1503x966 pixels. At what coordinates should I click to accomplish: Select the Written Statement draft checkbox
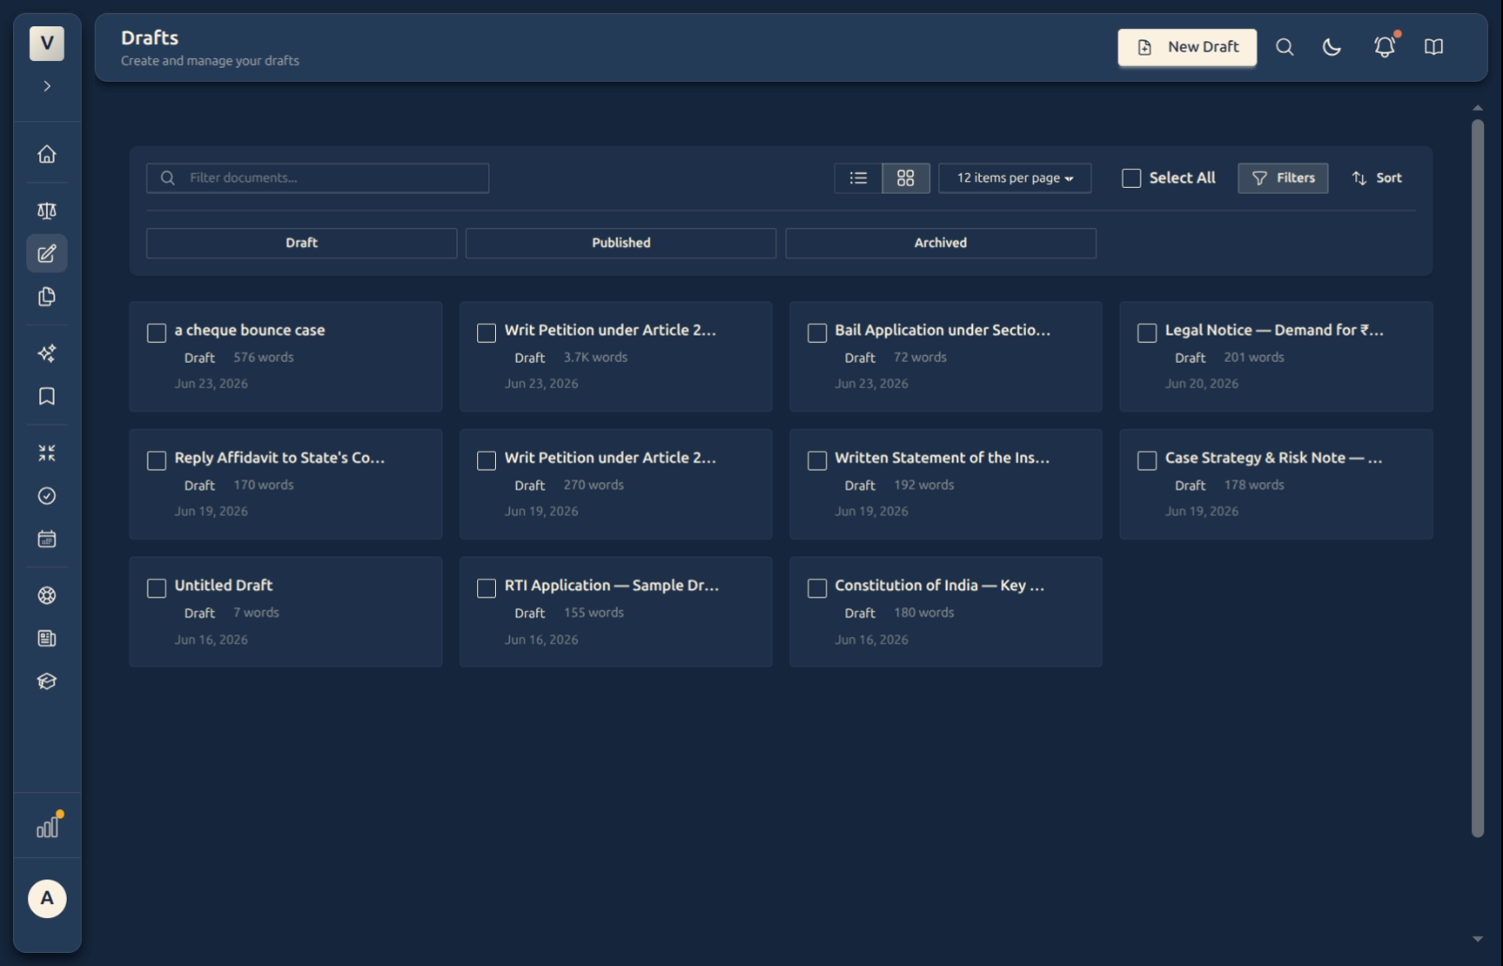click(x=817, y=460)
